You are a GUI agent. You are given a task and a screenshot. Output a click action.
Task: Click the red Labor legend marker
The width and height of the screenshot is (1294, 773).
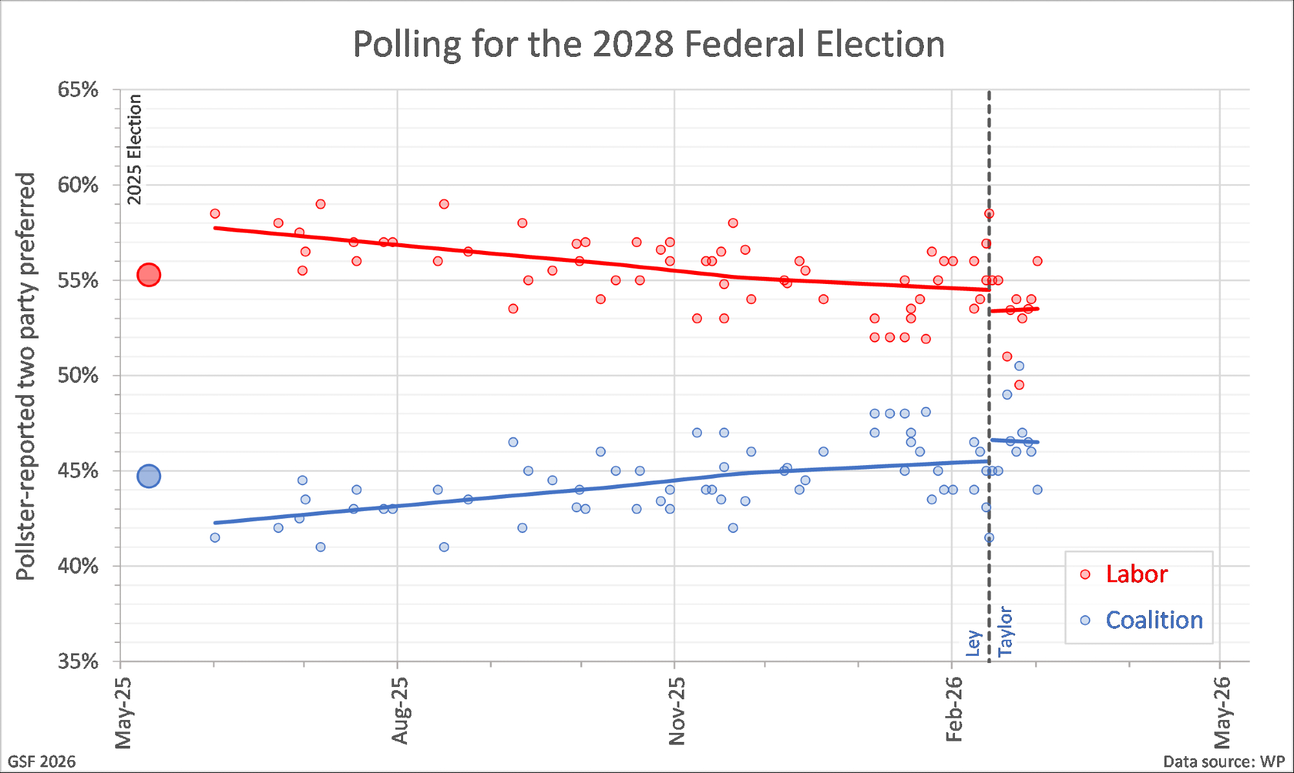click(1085, 574)
